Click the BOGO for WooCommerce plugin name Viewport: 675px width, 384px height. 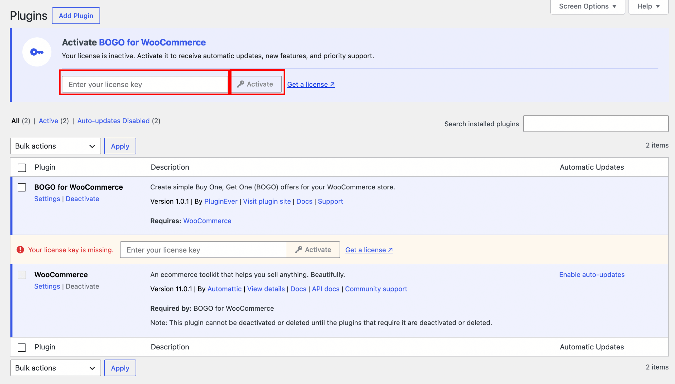79,187
